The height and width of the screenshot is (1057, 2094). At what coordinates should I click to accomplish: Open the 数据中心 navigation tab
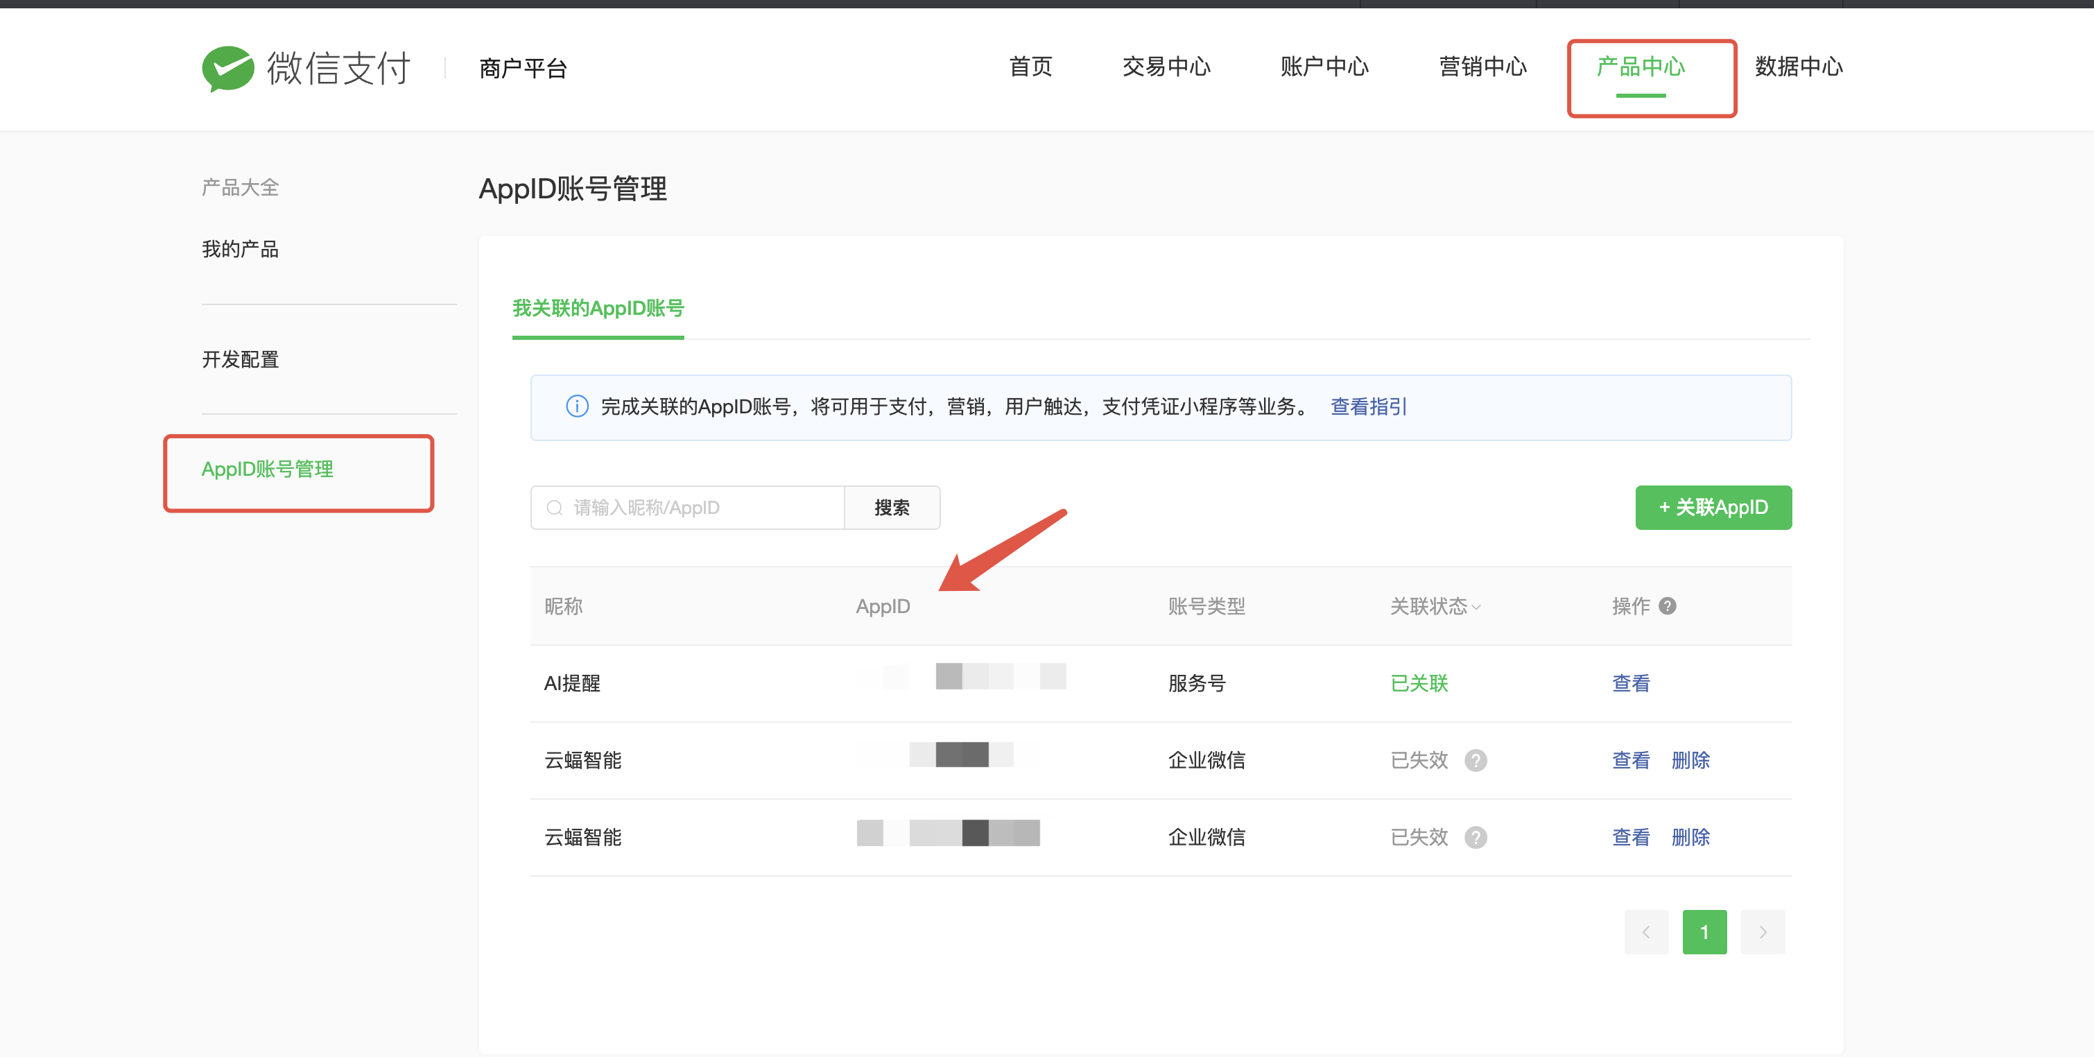click(1798, 67)
